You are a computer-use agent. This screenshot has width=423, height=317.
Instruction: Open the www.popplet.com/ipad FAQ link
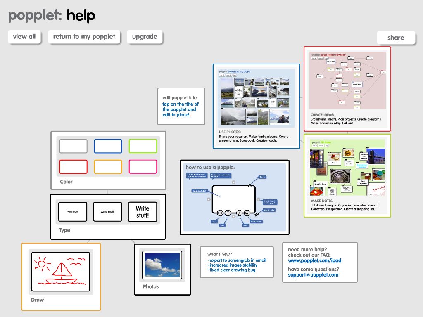pyautogui.click(x=314, y=260)
